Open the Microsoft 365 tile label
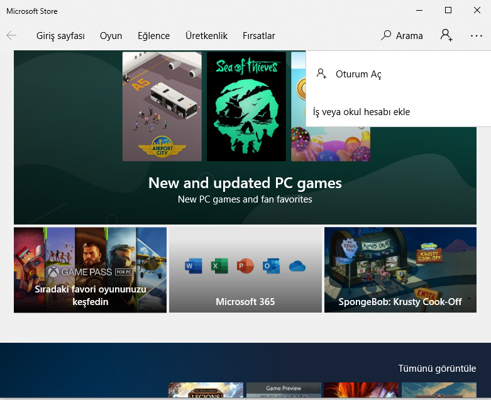The image size is (491, 400). click(245, 302)
